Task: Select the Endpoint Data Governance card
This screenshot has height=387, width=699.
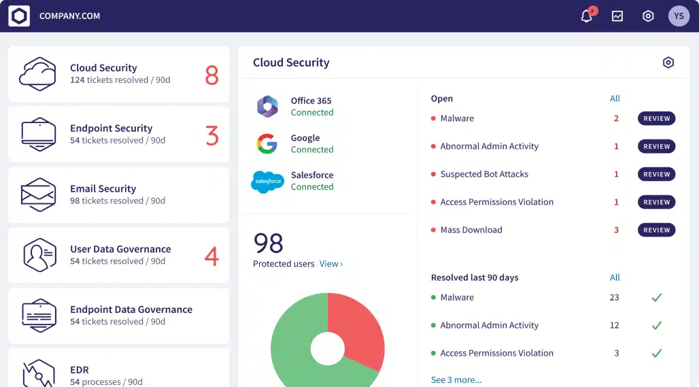Action: pos(118,316)
